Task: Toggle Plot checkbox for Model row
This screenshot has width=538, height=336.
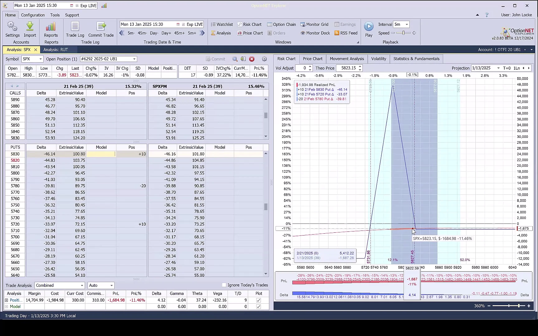Action: point(258,307)
